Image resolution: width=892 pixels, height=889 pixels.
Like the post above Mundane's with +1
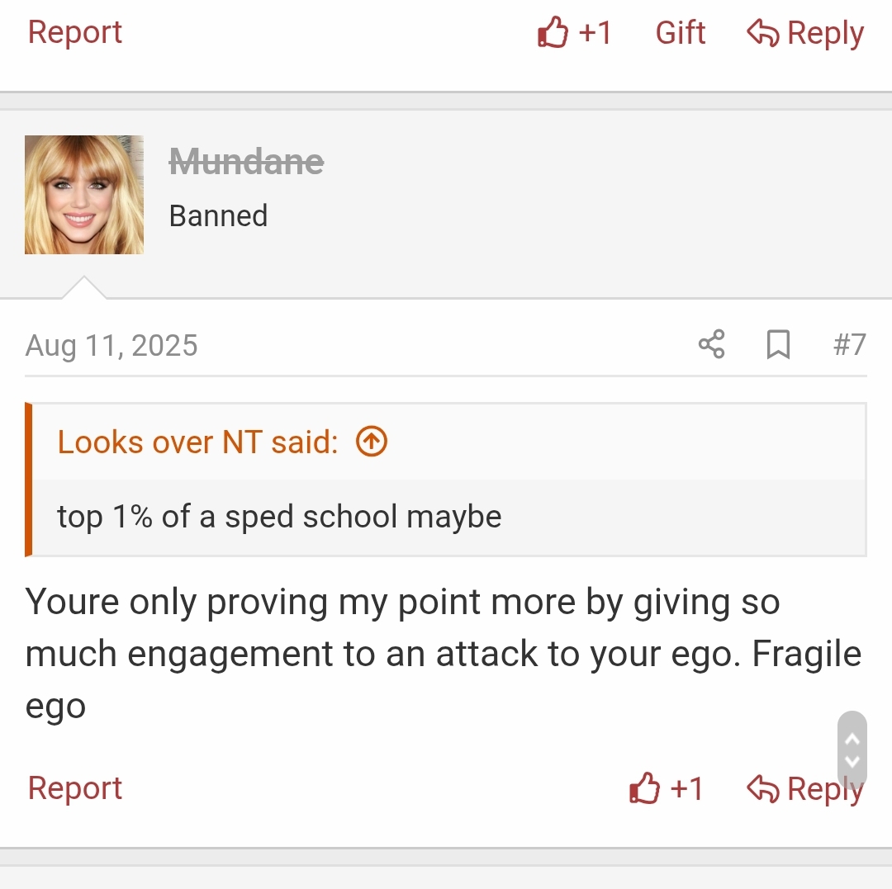tap(575, 33)
